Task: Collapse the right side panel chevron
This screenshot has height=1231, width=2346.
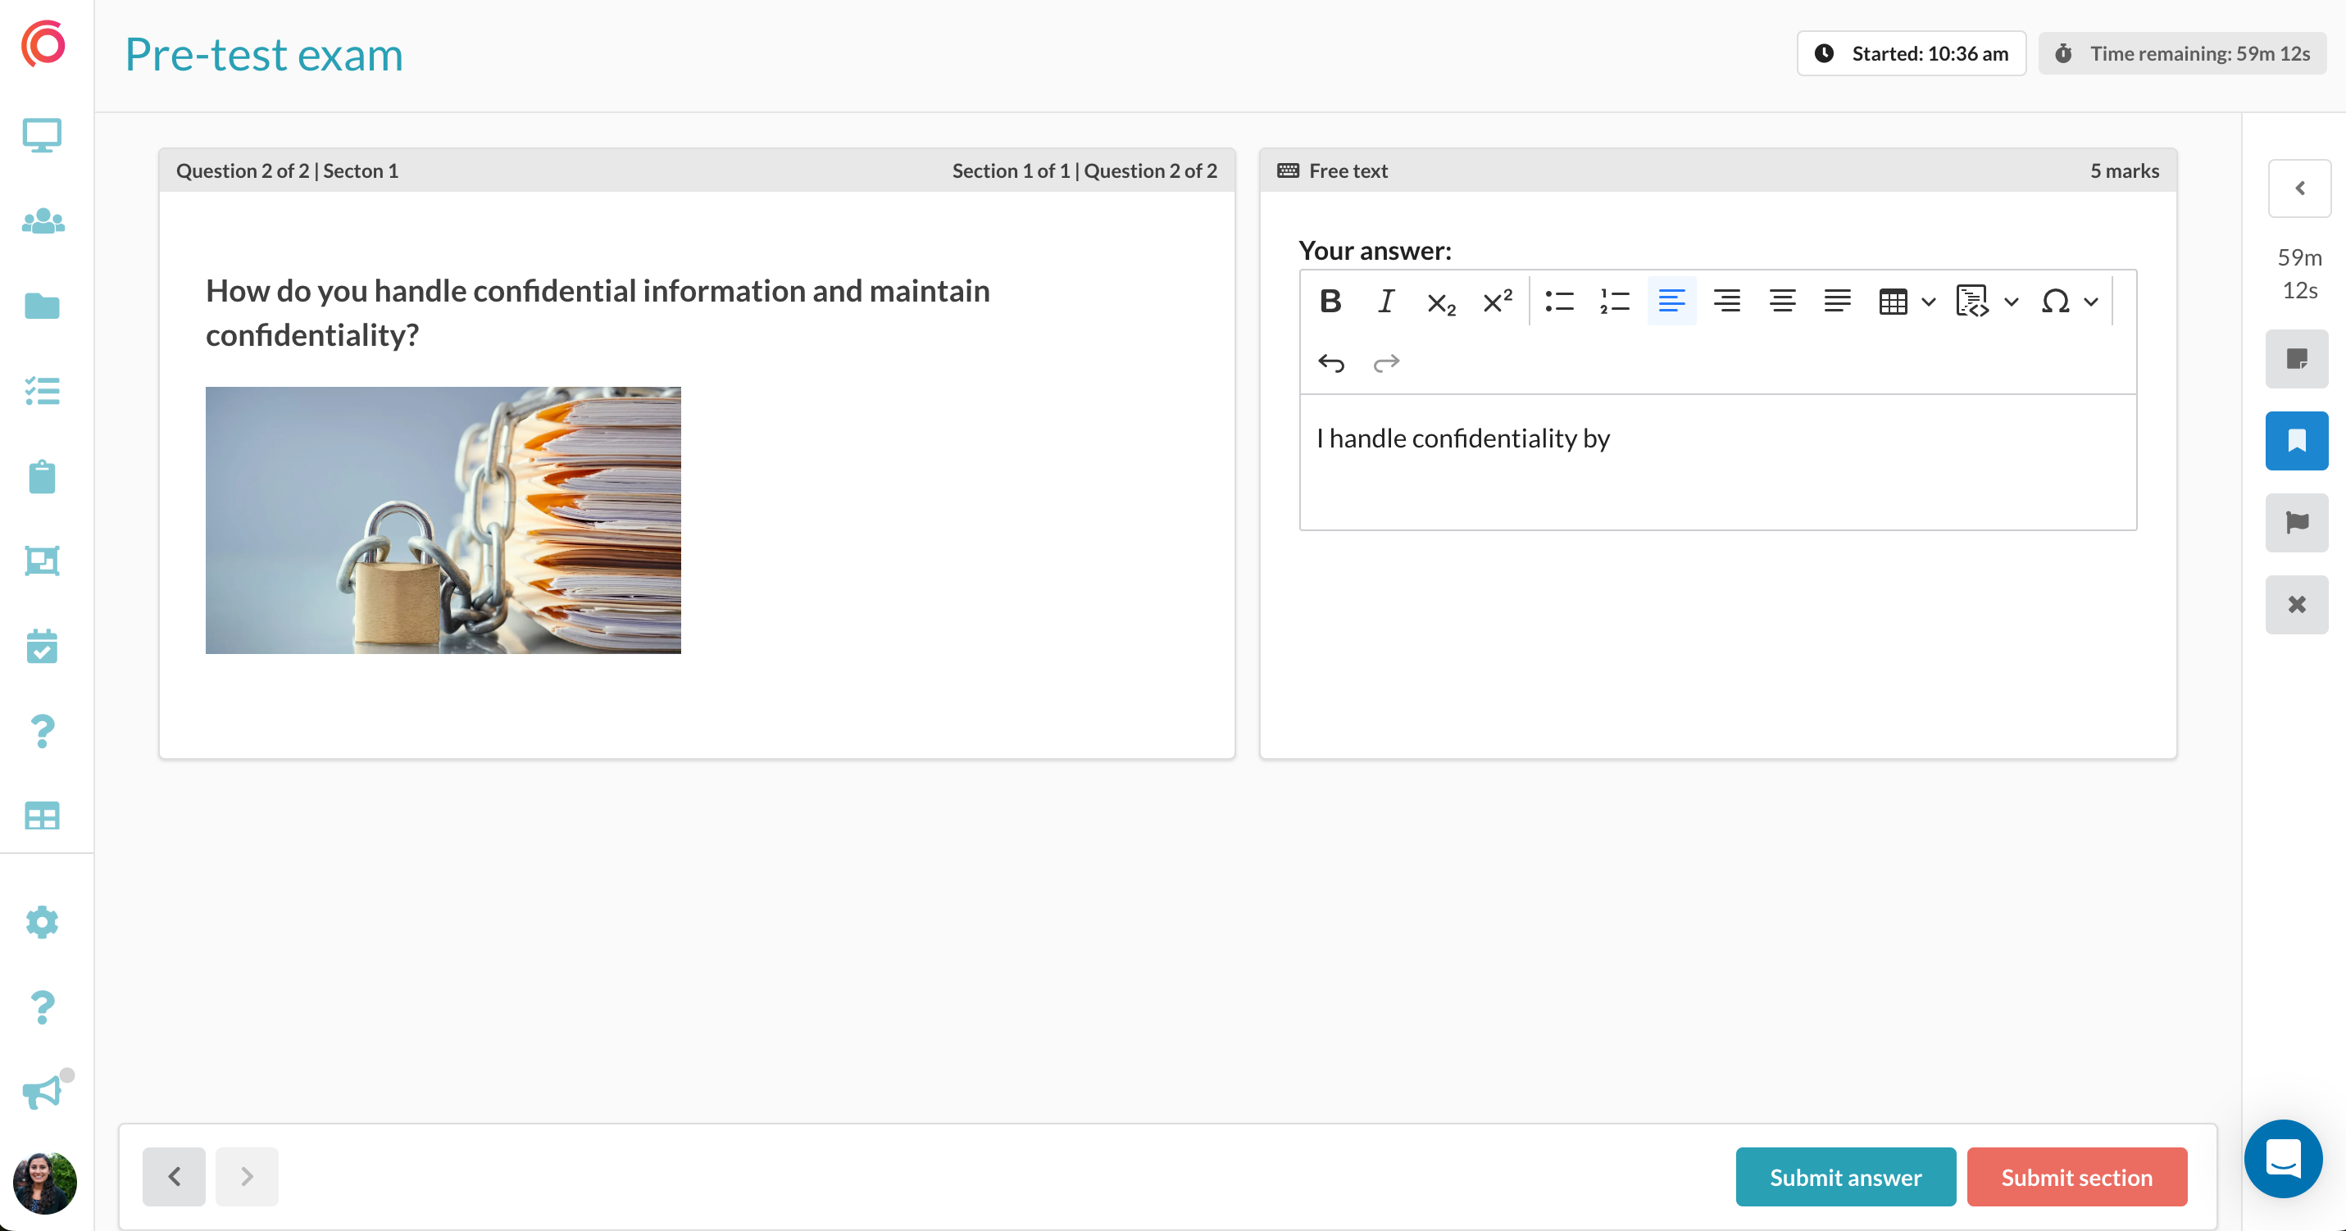Action: pos(2299,189)
